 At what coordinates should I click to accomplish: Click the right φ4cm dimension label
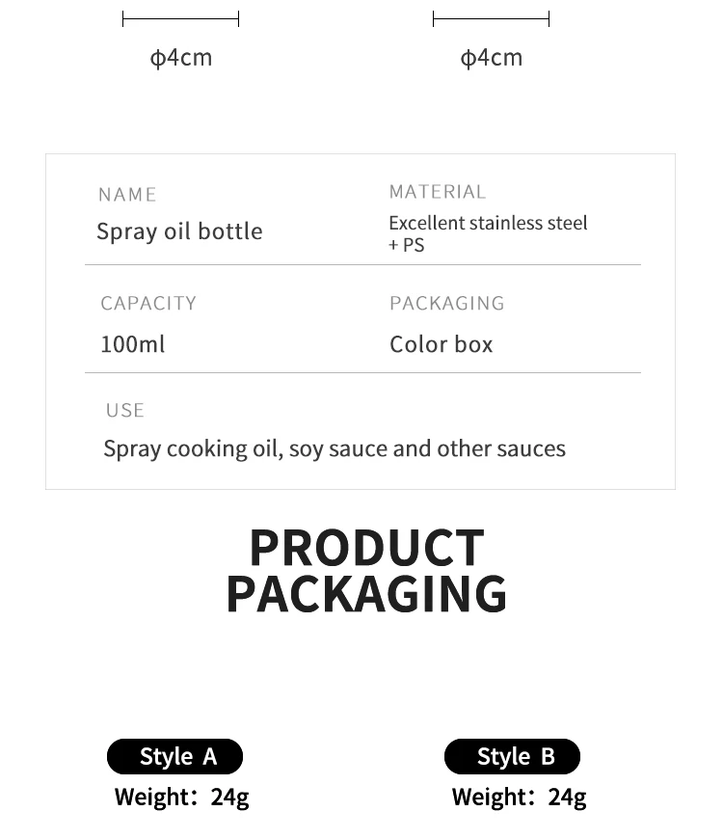coord(492,58)
